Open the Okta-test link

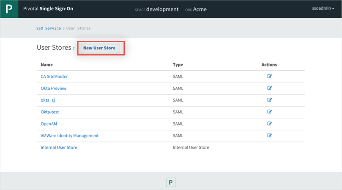pos(49,112)
